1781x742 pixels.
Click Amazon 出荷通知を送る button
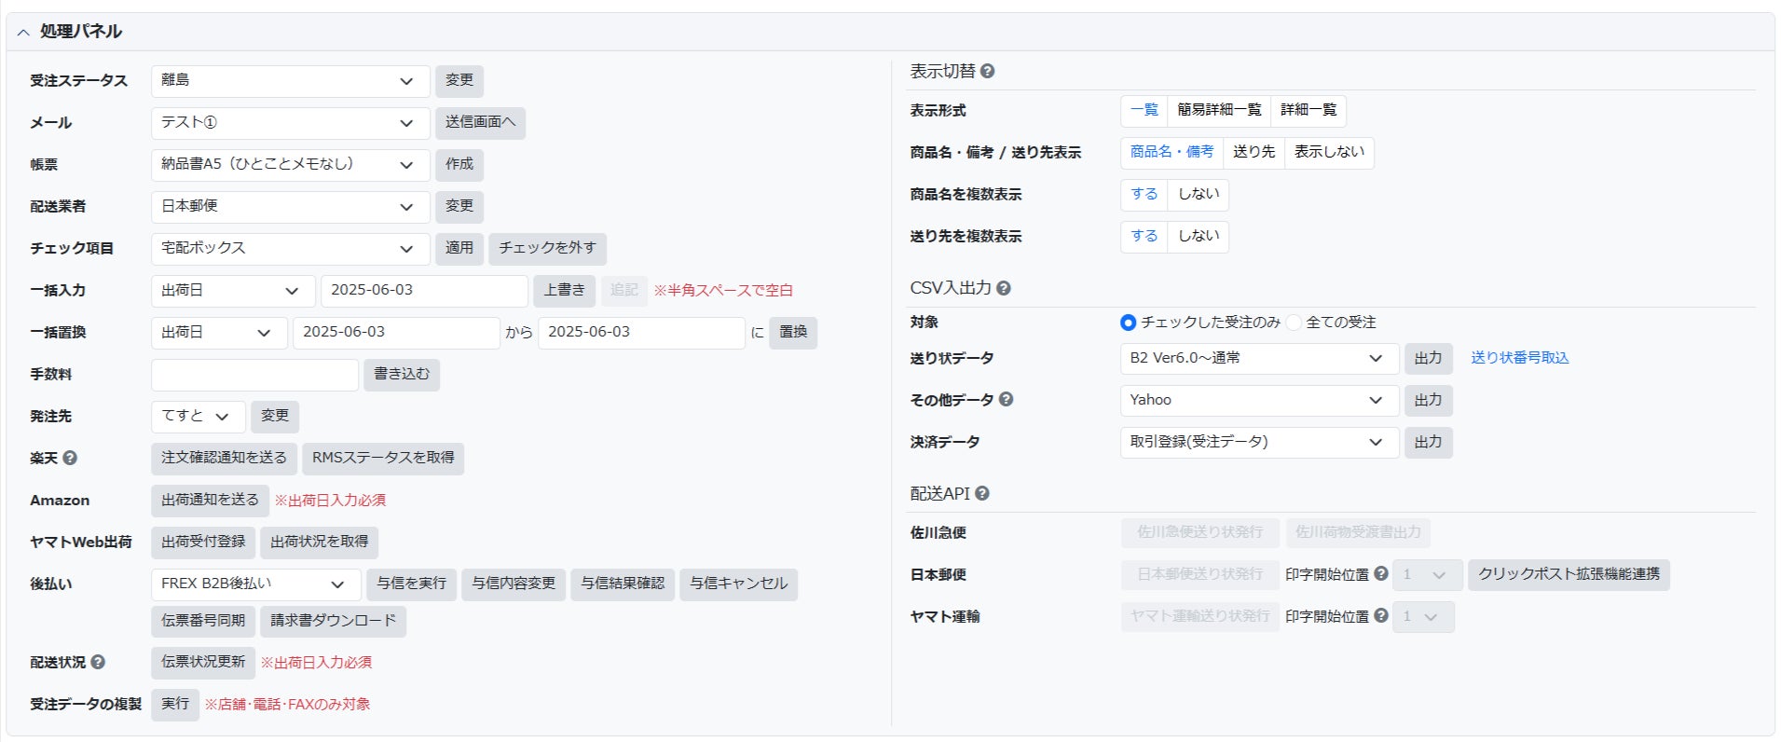(210, 501)
